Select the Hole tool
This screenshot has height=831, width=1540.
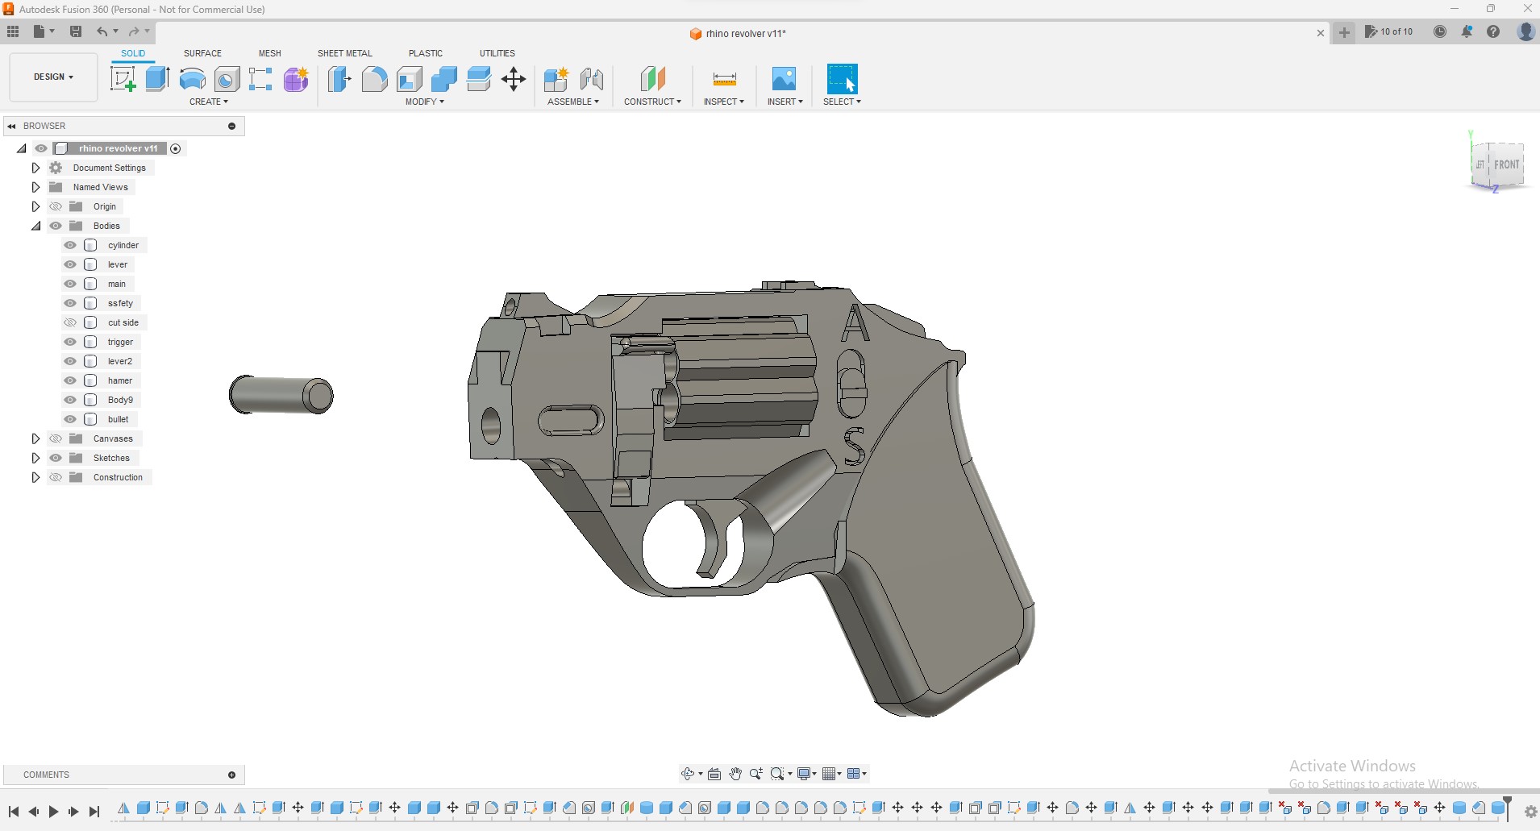click(227, 79)
